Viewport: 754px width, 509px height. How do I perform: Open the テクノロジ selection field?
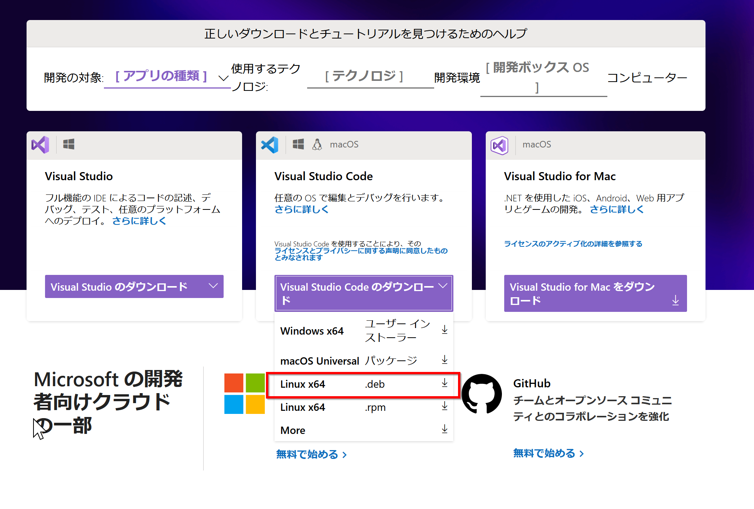(x=370, y=77)
